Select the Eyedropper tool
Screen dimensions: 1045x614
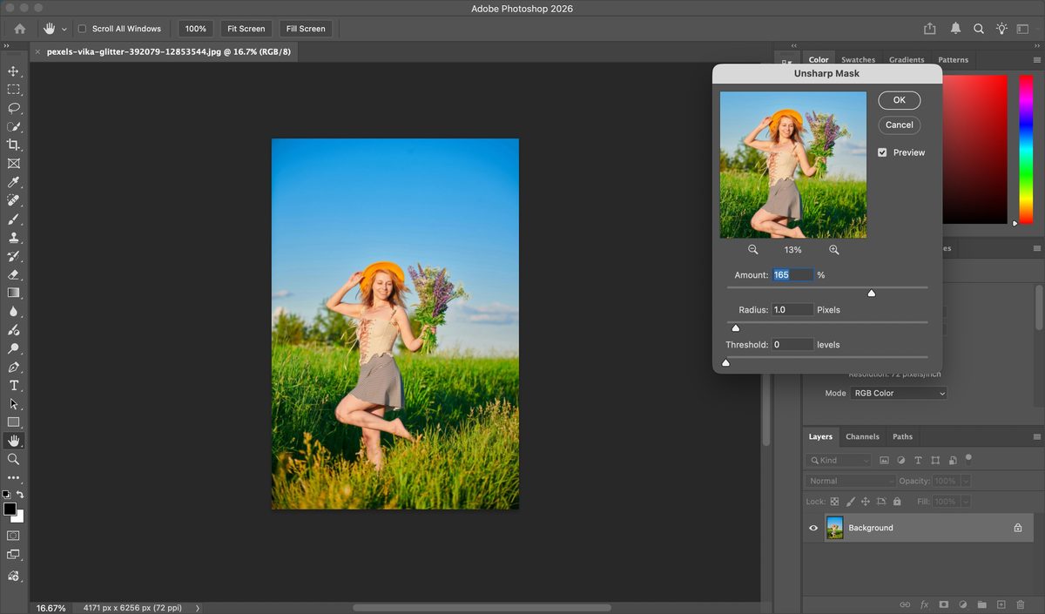pos(13,182)
